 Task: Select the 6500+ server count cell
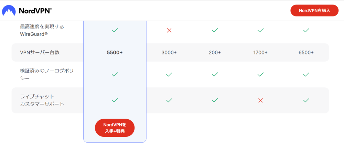point(306,52)
